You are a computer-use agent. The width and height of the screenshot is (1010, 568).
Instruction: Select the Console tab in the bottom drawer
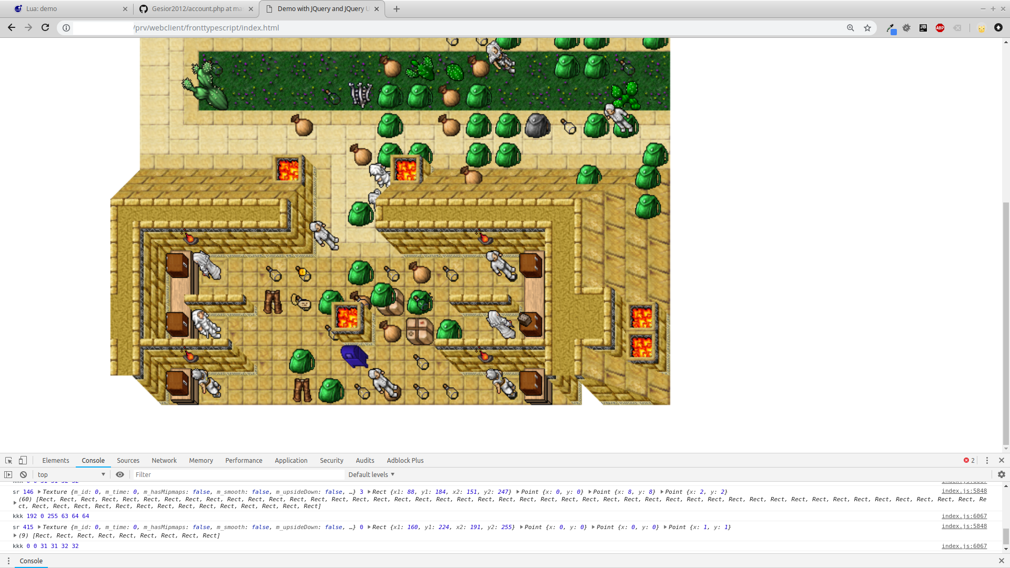31,561
